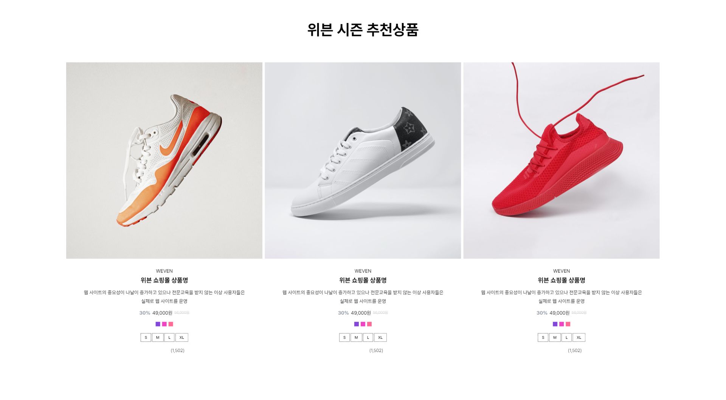726x400 pixels.
Task: Open the orange Nike sneaker product image
Action: [164, 161]
